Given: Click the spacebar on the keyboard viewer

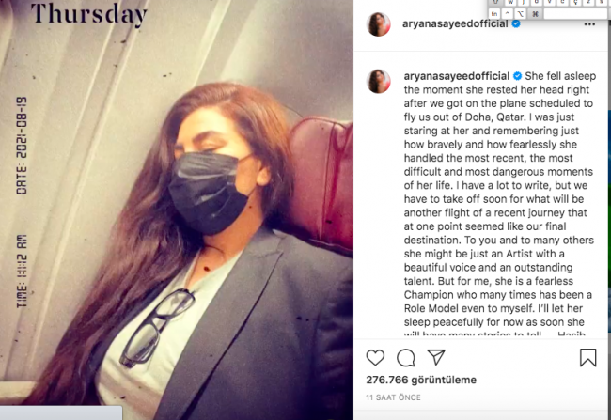Looking at the screenshot, I should tap(575, 14).
